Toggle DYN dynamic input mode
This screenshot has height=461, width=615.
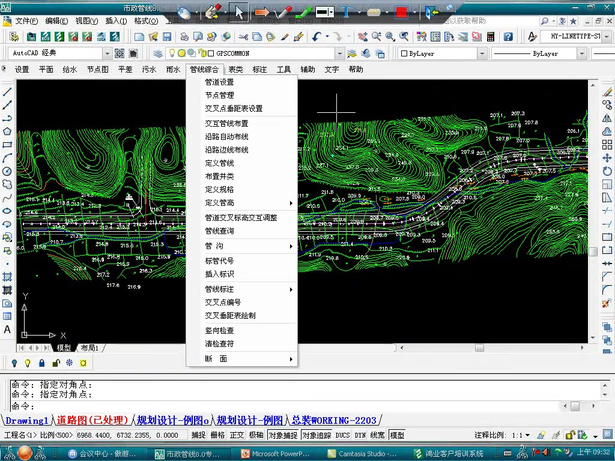(359, 435)
